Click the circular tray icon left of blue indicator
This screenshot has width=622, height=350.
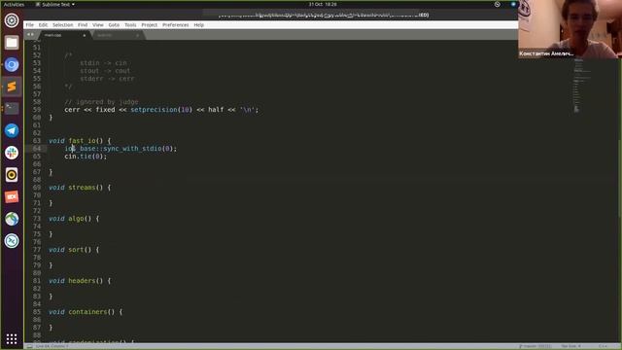[497, 4]
